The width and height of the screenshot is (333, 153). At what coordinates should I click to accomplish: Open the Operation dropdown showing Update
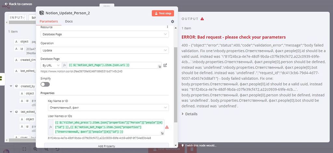pos(104,50)
